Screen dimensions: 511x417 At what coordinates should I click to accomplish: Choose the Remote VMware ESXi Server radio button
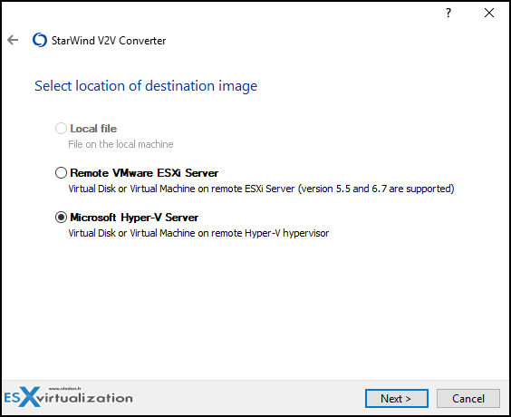[61, 173]
